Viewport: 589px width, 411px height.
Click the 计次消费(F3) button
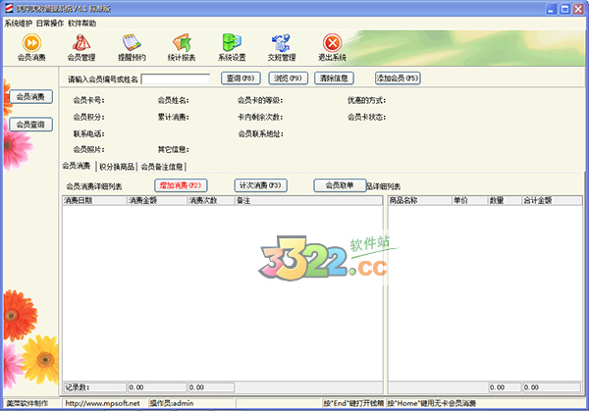click(x=260, y=185)
